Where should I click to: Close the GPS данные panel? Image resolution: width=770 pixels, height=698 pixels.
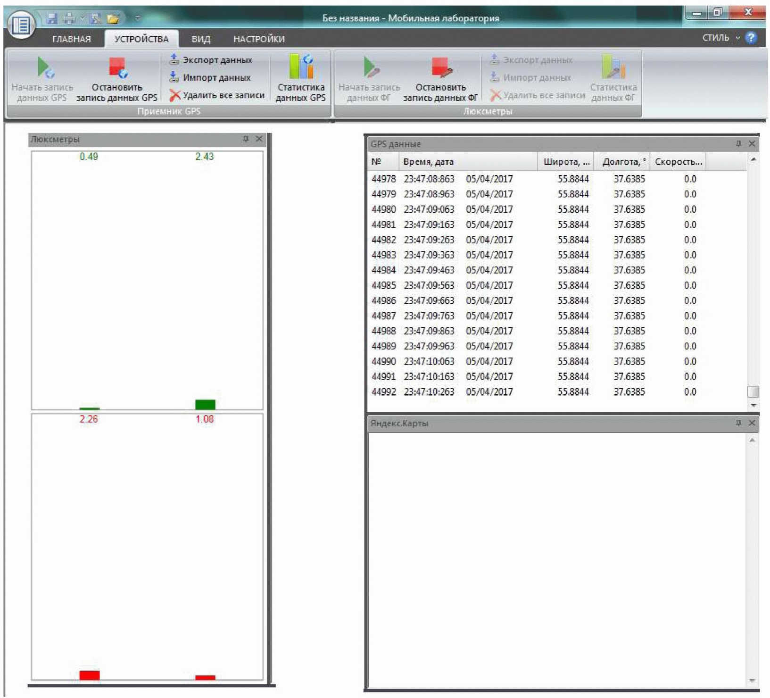pos(752,143)
